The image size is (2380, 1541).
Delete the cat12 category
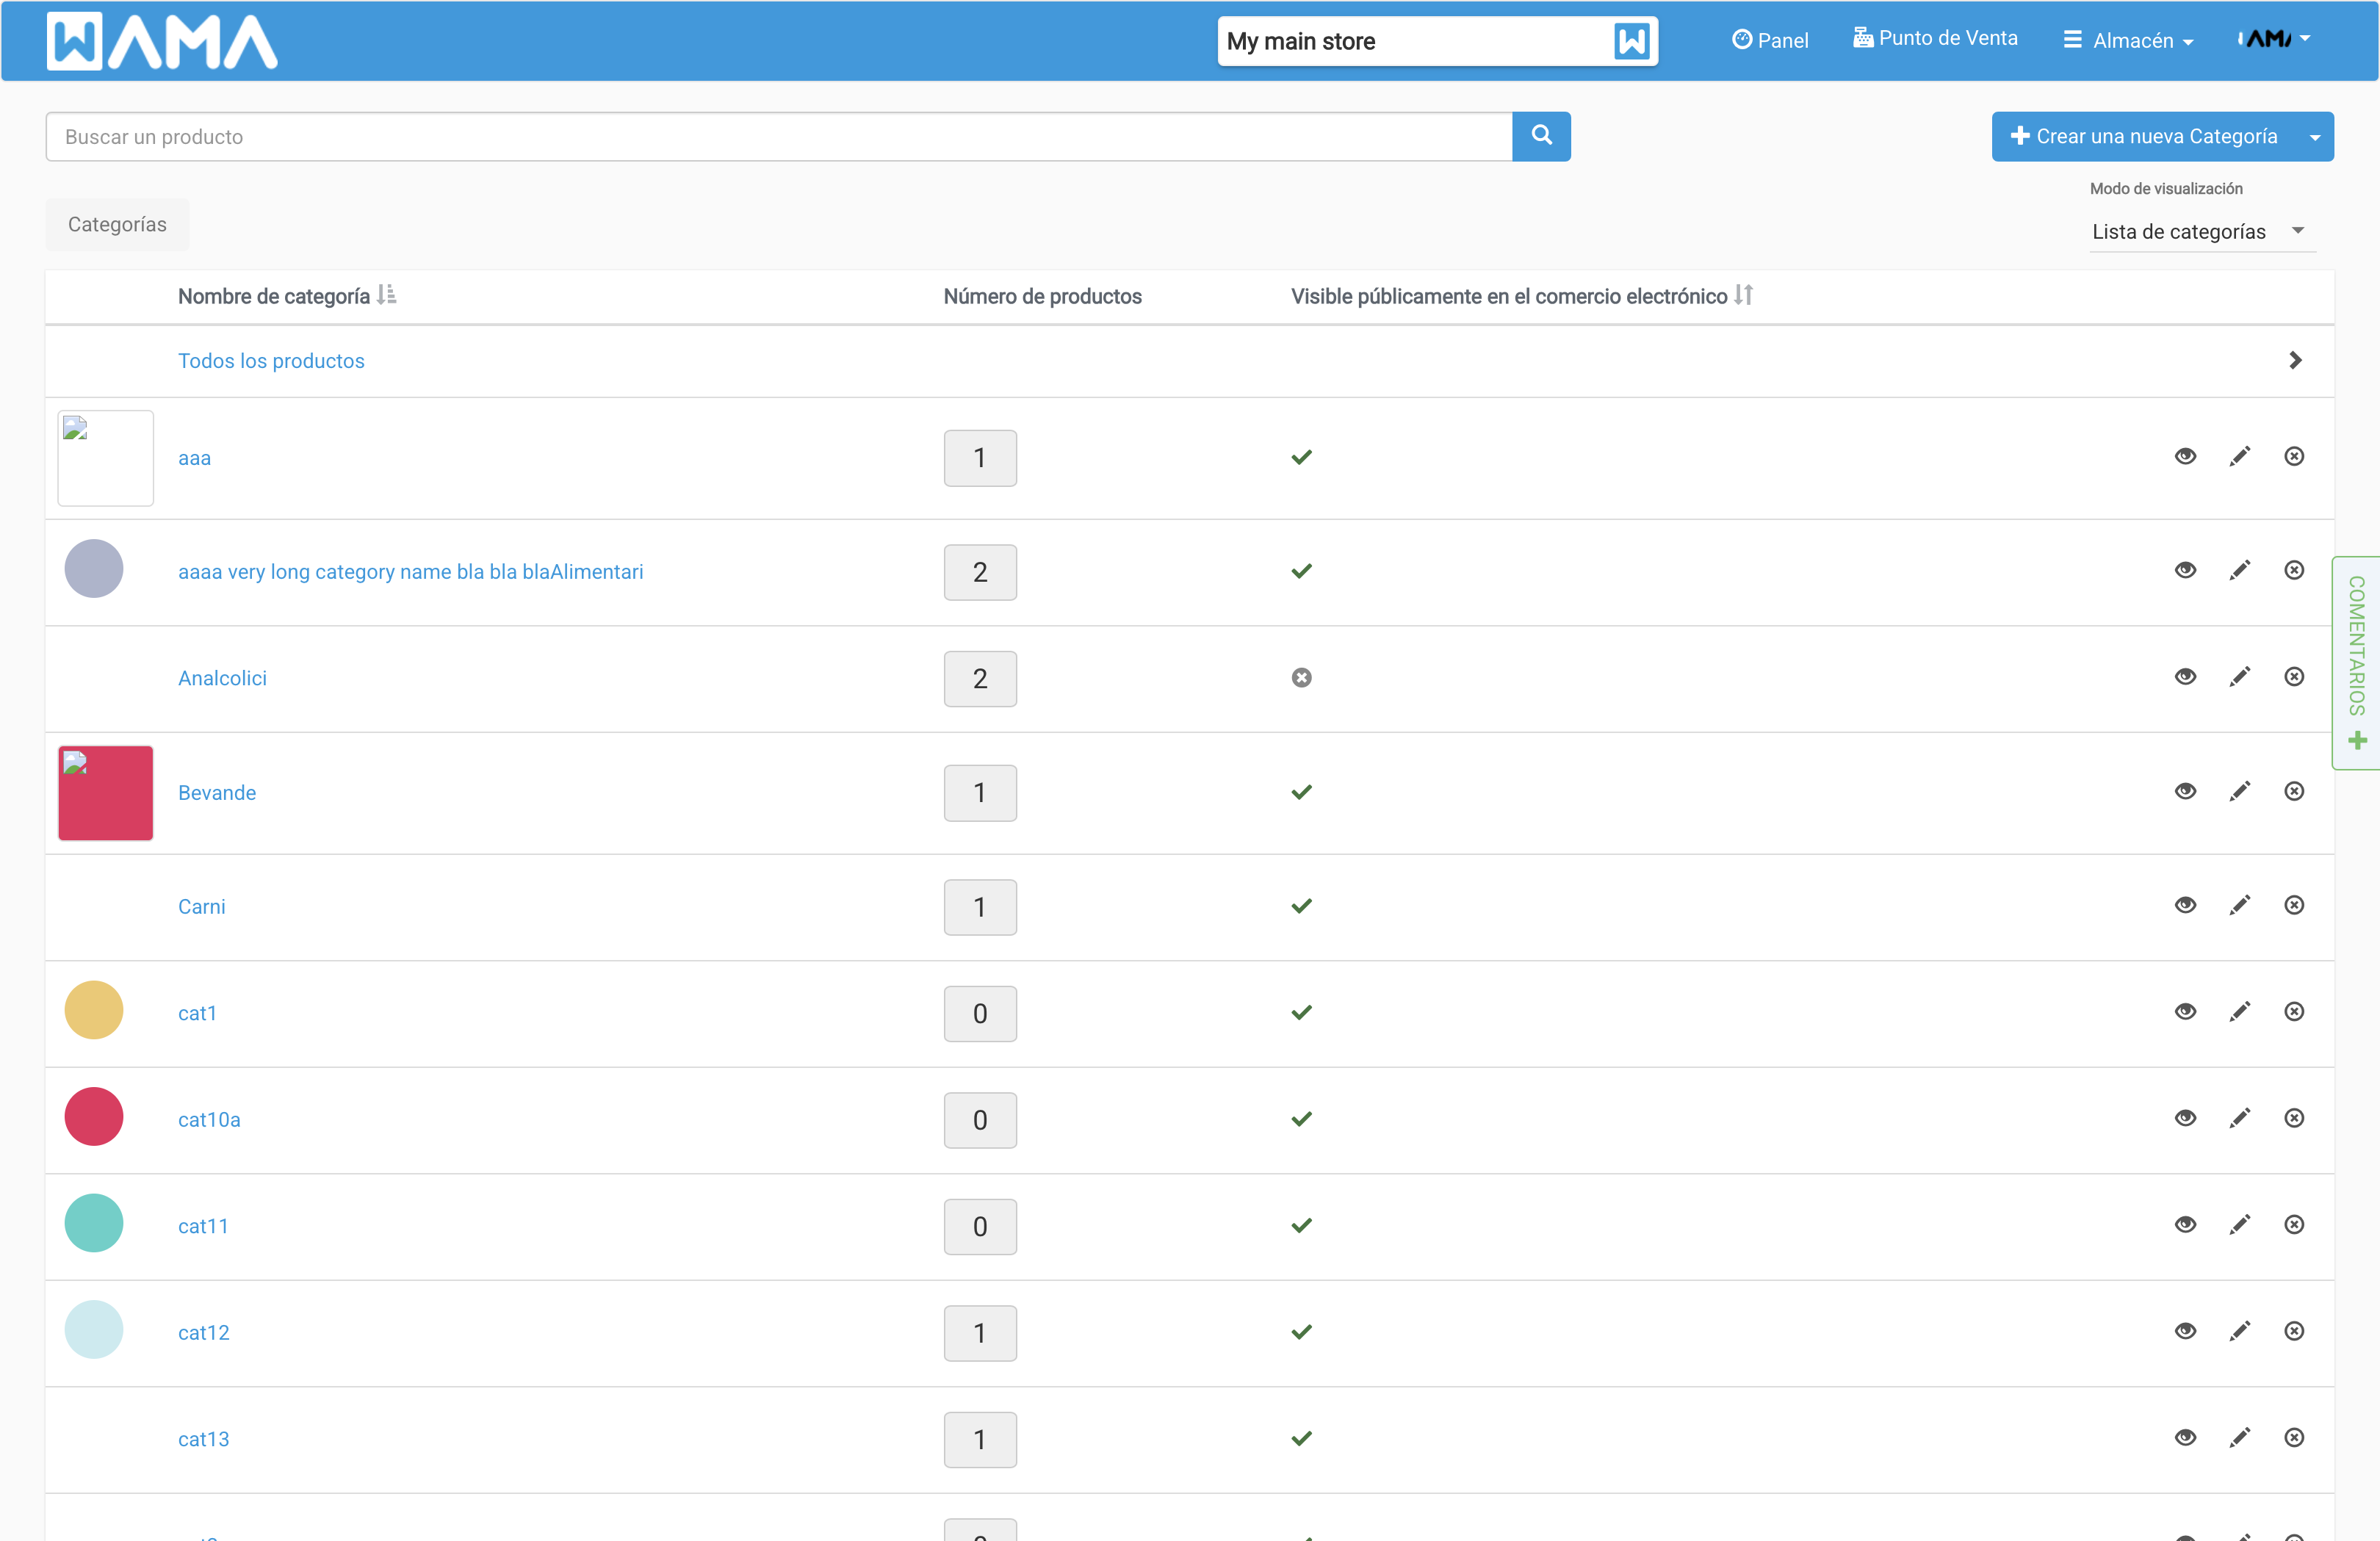click(x=2294, y=1332)
